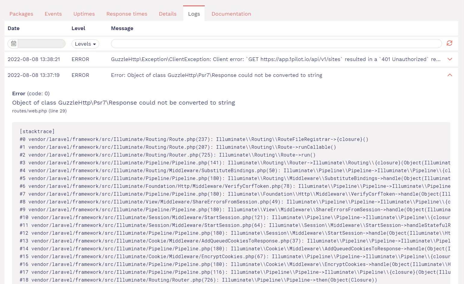This screenshot has width=464, height=284.
Task: Select the GuzzleHttp ClientException message text
Action: click(x=276, y=59)
